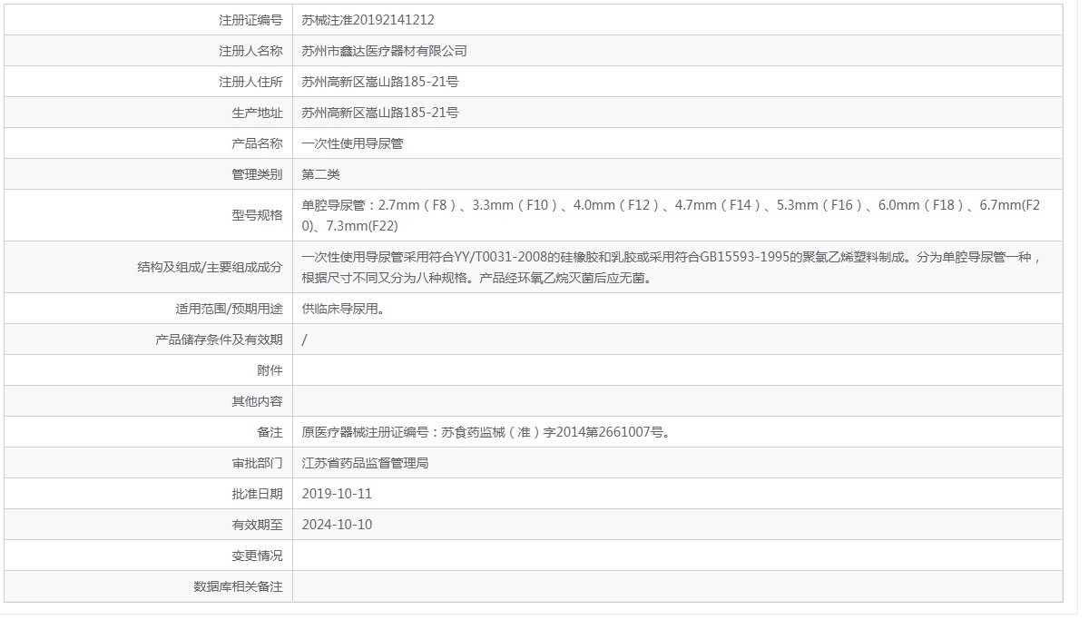Click the intended use text 供临床导尿用。
The height and width of the screenshot is (620, 1089).
[343, 309]
